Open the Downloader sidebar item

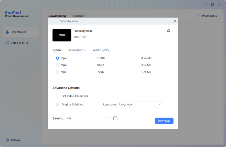point(21,32)
